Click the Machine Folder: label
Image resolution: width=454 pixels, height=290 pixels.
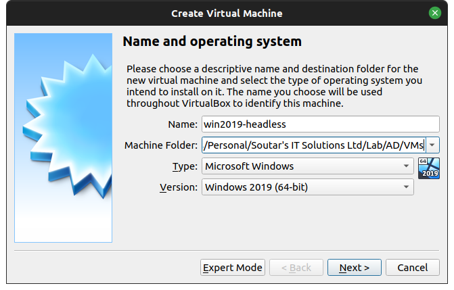(x=161, y=145)
